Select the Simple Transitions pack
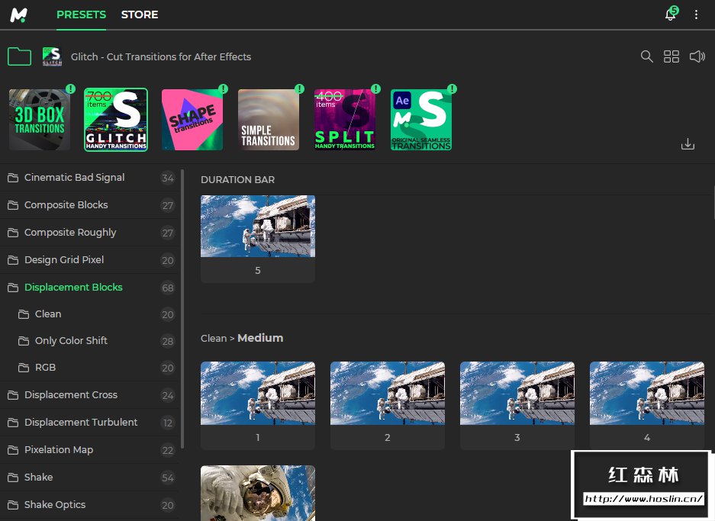 tap(269, 120)
